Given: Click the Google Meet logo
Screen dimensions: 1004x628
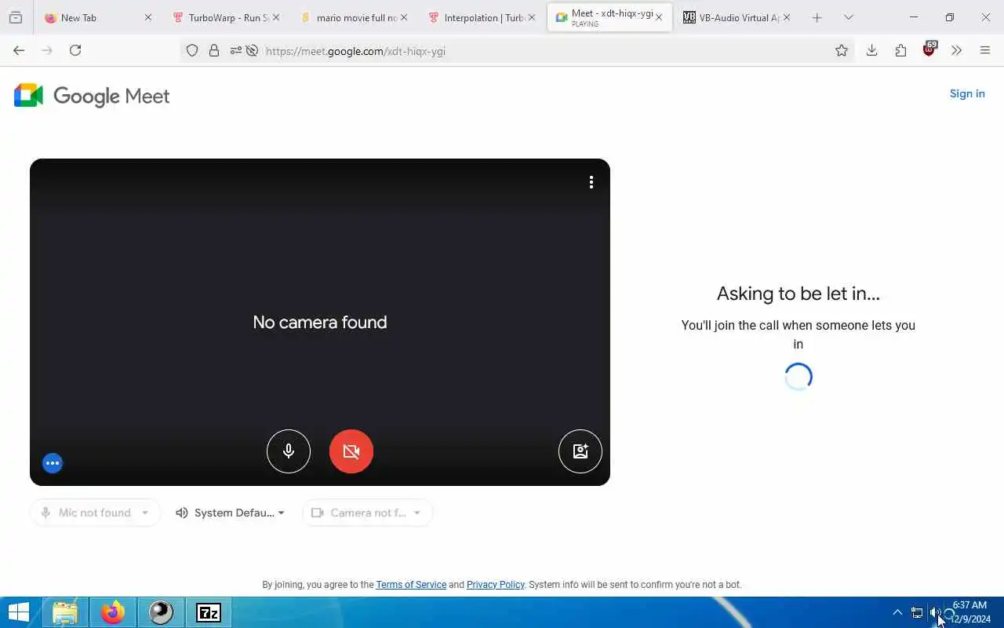Looking at the screenshot, I should click(92, 96).
